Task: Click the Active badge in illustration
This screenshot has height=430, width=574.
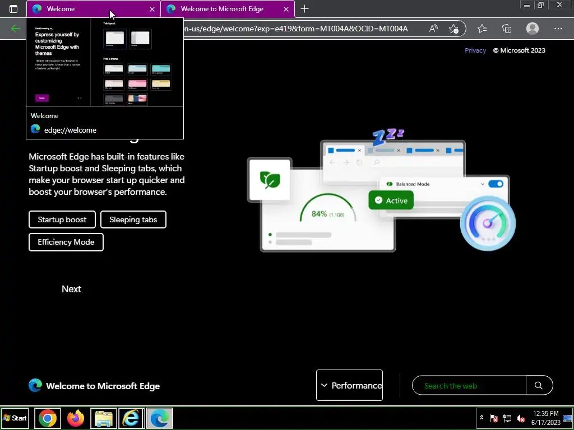Action: coord(391,200)
